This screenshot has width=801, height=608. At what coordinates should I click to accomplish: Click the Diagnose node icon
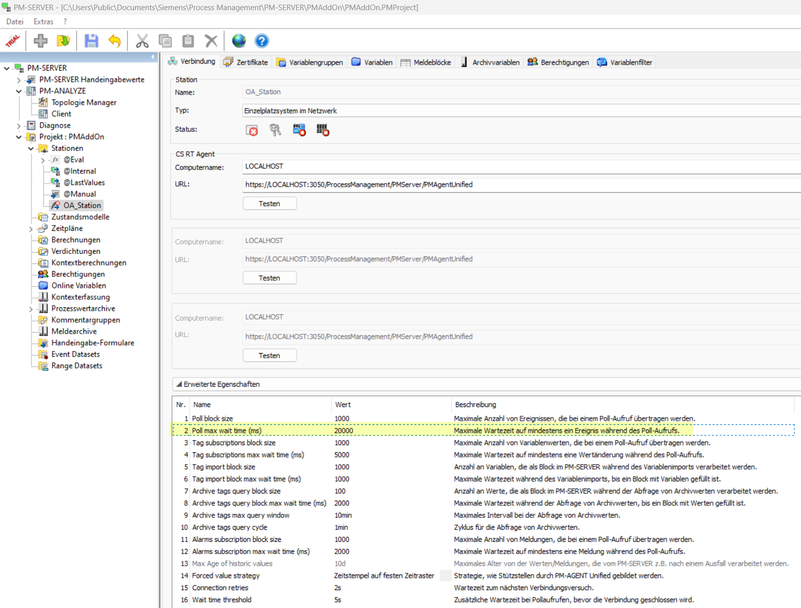click(x=32, y=126)
